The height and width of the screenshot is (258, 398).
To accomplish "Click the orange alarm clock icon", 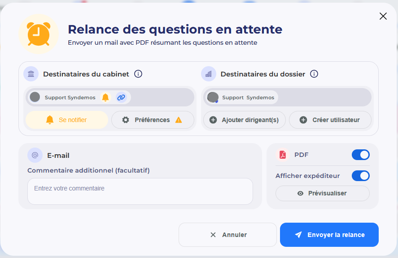I will click(x=39, y=34).
